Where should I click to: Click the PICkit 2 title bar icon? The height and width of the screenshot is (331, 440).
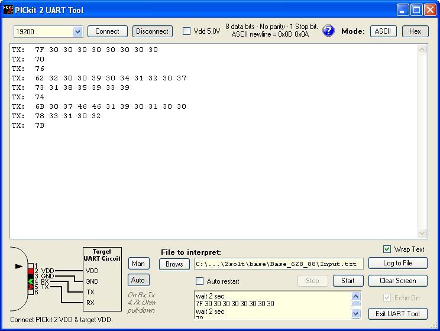coord(8,10)
